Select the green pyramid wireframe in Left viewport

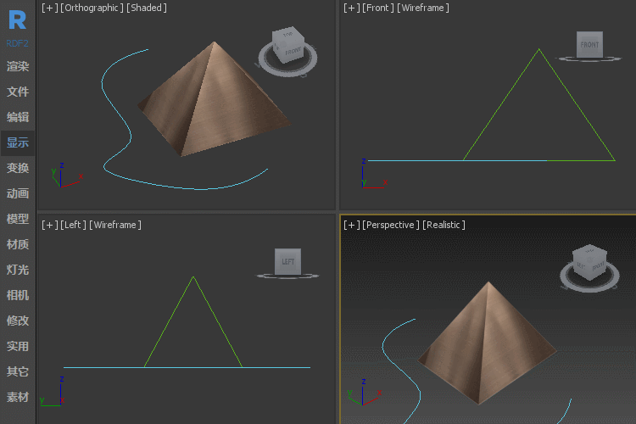point(169,321)
